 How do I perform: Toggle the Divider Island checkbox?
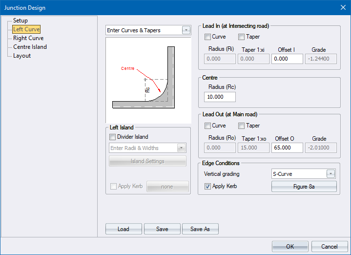coord(113,137)
